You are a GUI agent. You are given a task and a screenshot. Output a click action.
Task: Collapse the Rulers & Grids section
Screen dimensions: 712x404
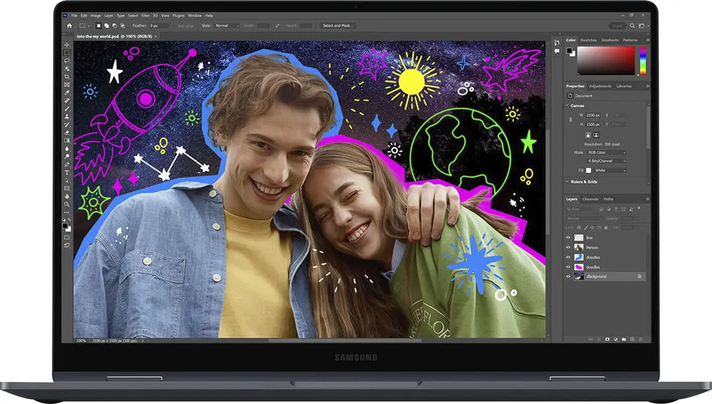(x=567, y=182)
